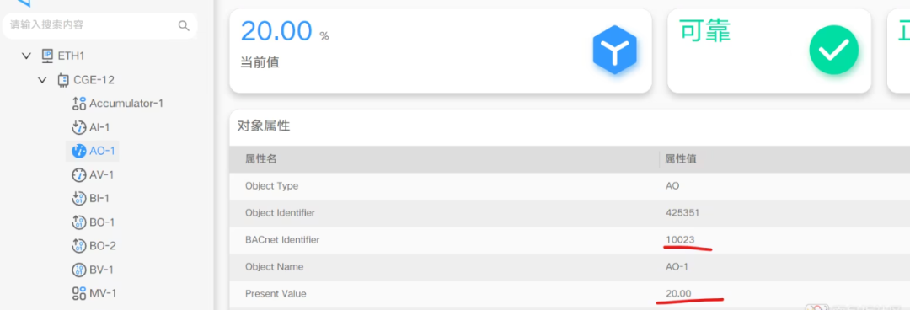Click the ETH1 network port icon
910x310 pixels.
point(47,56)
